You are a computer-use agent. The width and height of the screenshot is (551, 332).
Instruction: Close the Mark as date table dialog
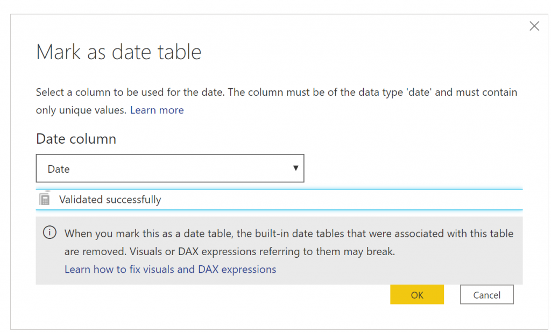coord(534,26)
